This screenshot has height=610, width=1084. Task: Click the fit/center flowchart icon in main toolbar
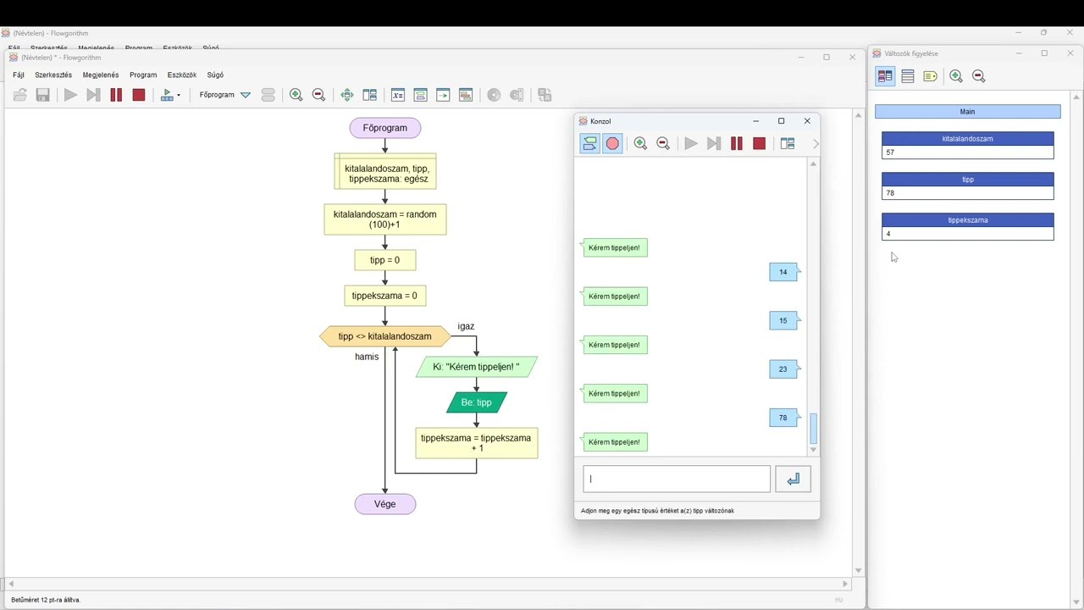[x=347, y=95]
